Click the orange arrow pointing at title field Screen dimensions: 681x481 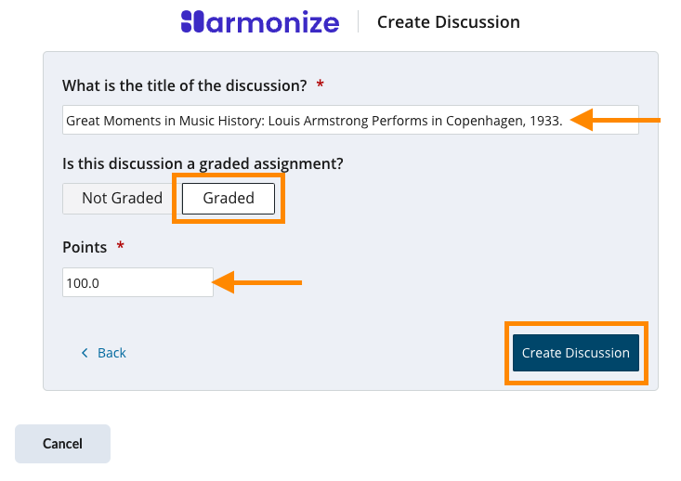coord(615,120)
